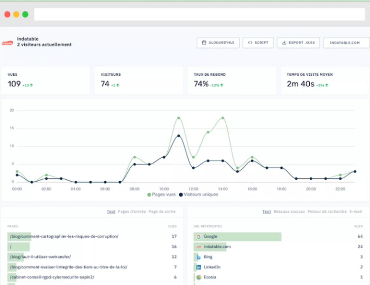
Task: Select the Tout tab in referrers panel
Action: click(x=267, y=212)
